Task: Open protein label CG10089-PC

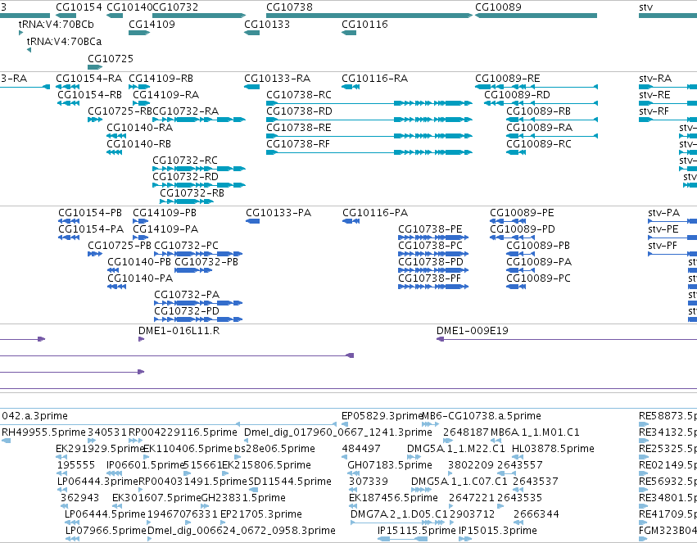Action: (538, 278)
